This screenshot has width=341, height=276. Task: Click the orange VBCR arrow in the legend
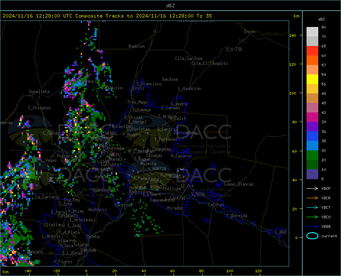pyautogui.click(x=312, y=198)
